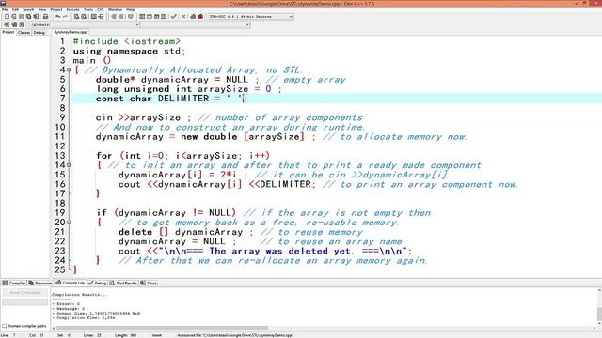Screen dimensions: 602x338
Task: Click 'Lines: 25' in the status bar
Action: 92,335
